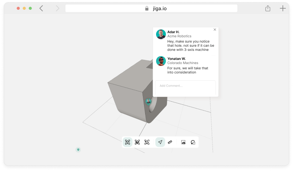
Task: Select the ruler measurement tool
Action: tap(170, 142)
